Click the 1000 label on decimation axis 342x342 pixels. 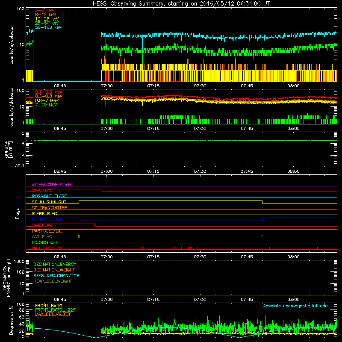(19, 261)
